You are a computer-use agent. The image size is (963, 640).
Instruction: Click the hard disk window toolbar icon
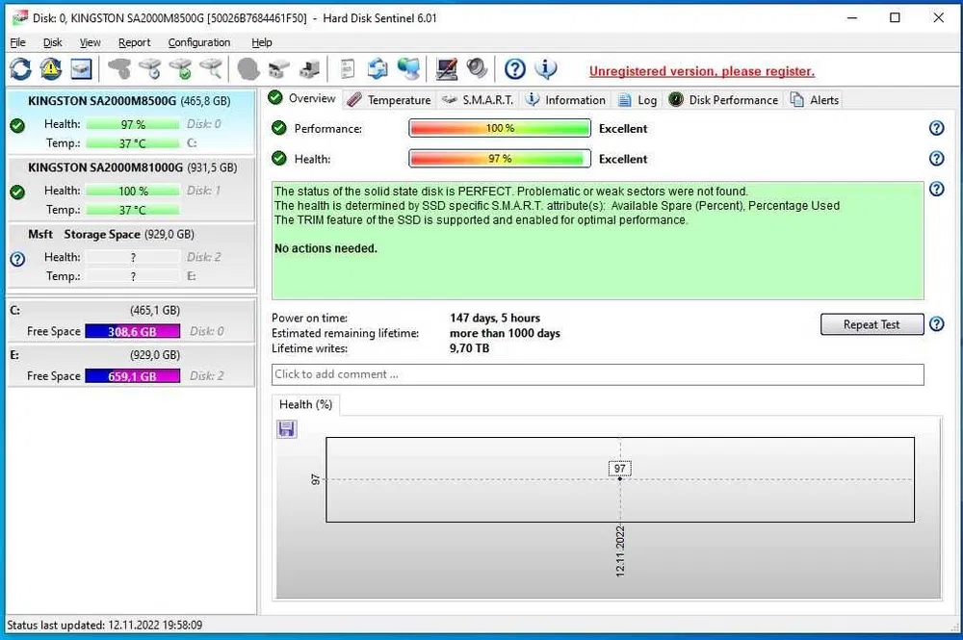point(81,68)
